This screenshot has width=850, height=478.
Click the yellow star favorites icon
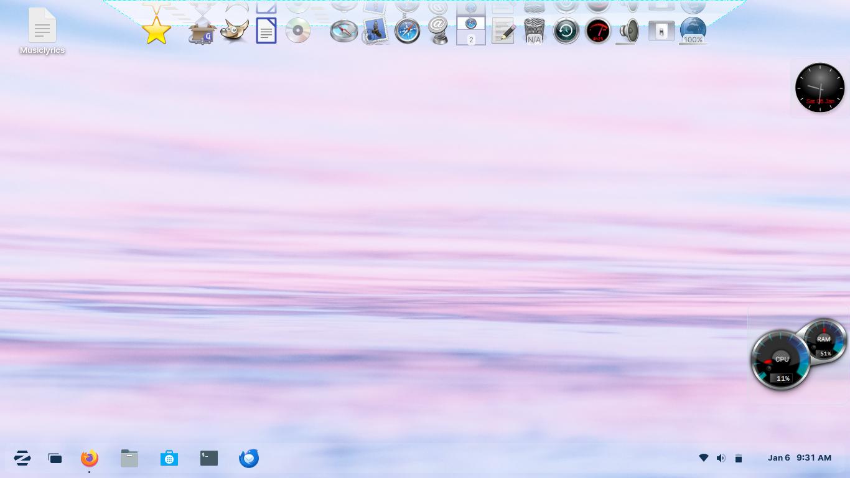pos(156,30)
